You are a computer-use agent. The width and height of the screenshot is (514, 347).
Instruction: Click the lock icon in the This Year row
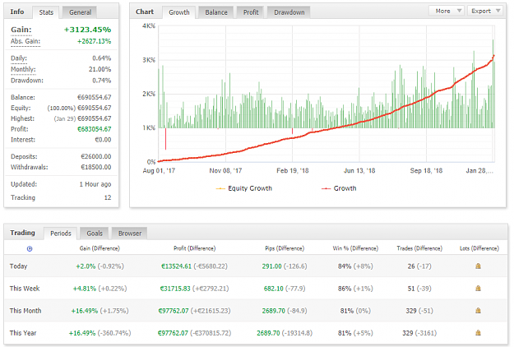coord(479,332)
